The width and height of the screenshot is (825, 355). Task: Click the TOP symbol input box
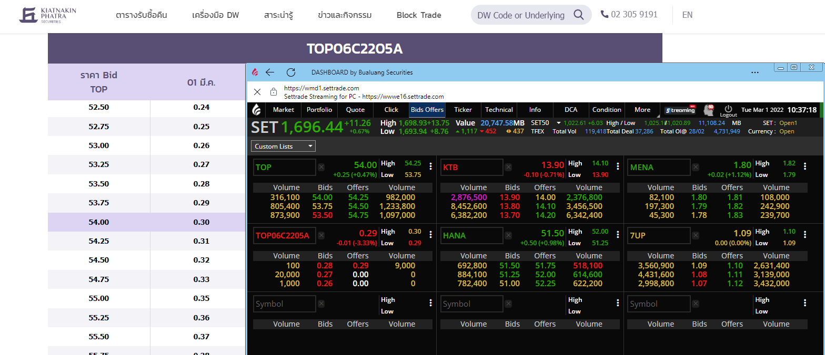click(x=285, y=168)
